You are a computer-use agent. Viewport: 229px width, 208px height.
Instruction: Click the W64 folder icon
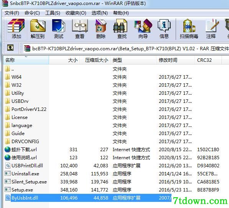[7, 77]
